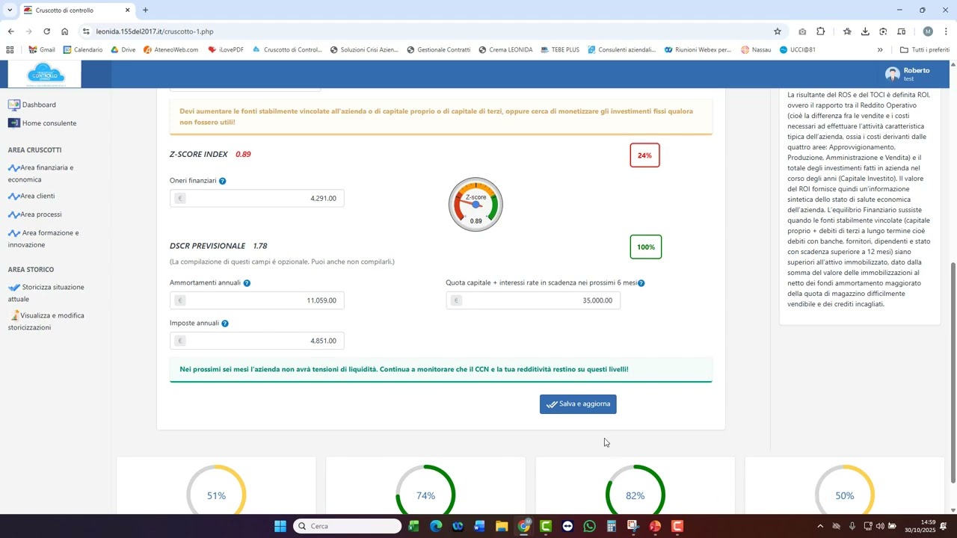This screenshot has width=957, height=538.
Task: Bookmark this page with the star icon
Action: (778, 31)
